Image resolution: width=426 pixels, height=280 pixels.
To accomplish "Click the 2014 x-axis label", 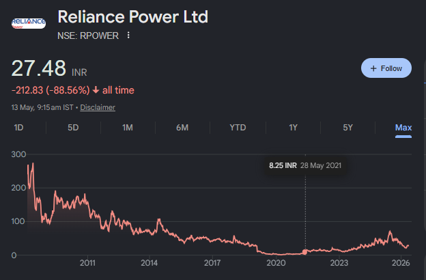I will (149, 263).
